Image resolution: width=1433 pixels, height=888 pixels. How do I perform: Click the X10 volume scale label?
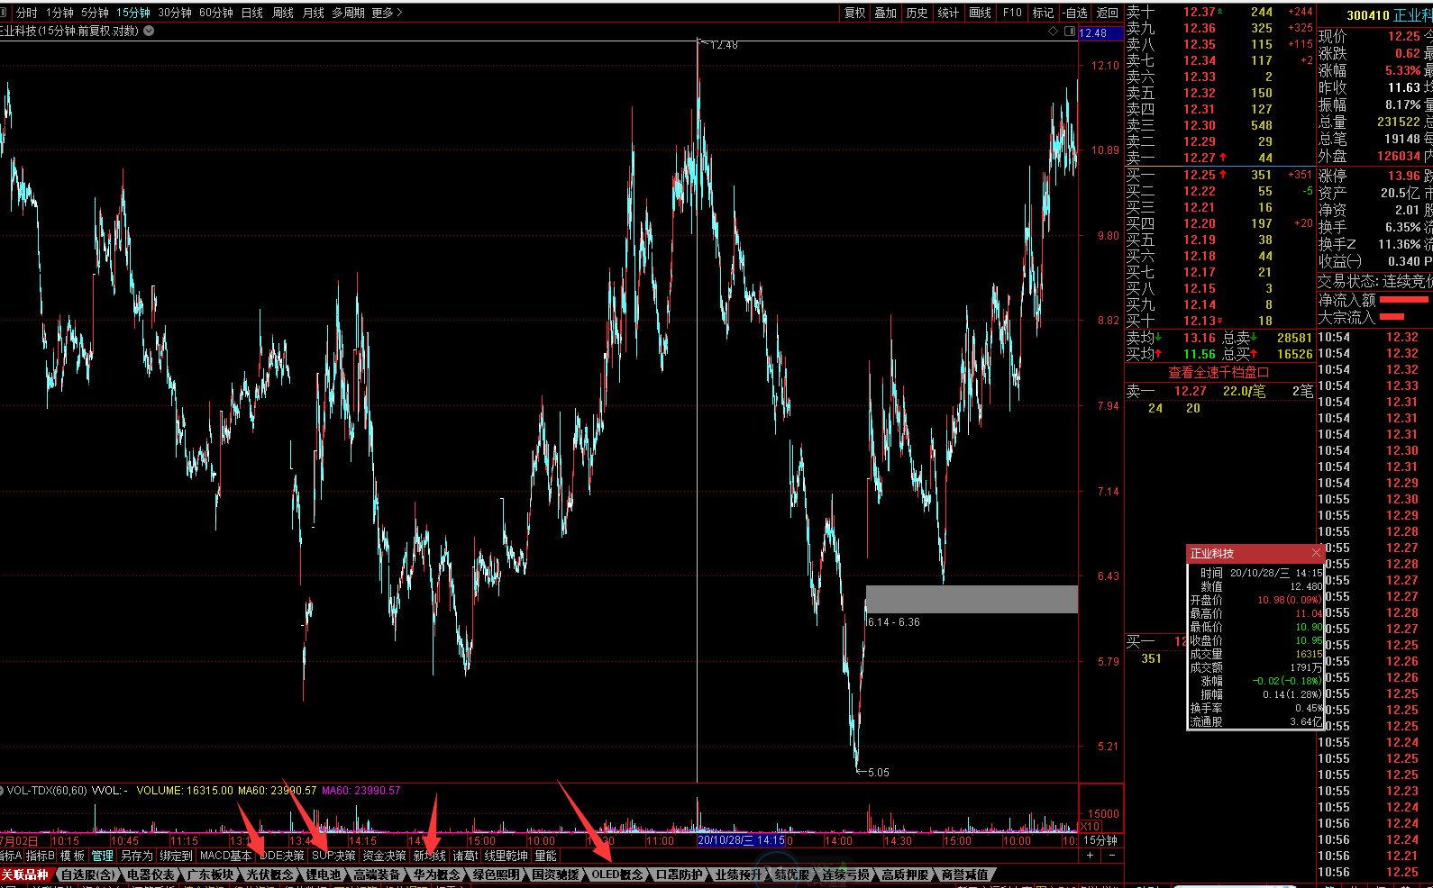click(1091, 827)
